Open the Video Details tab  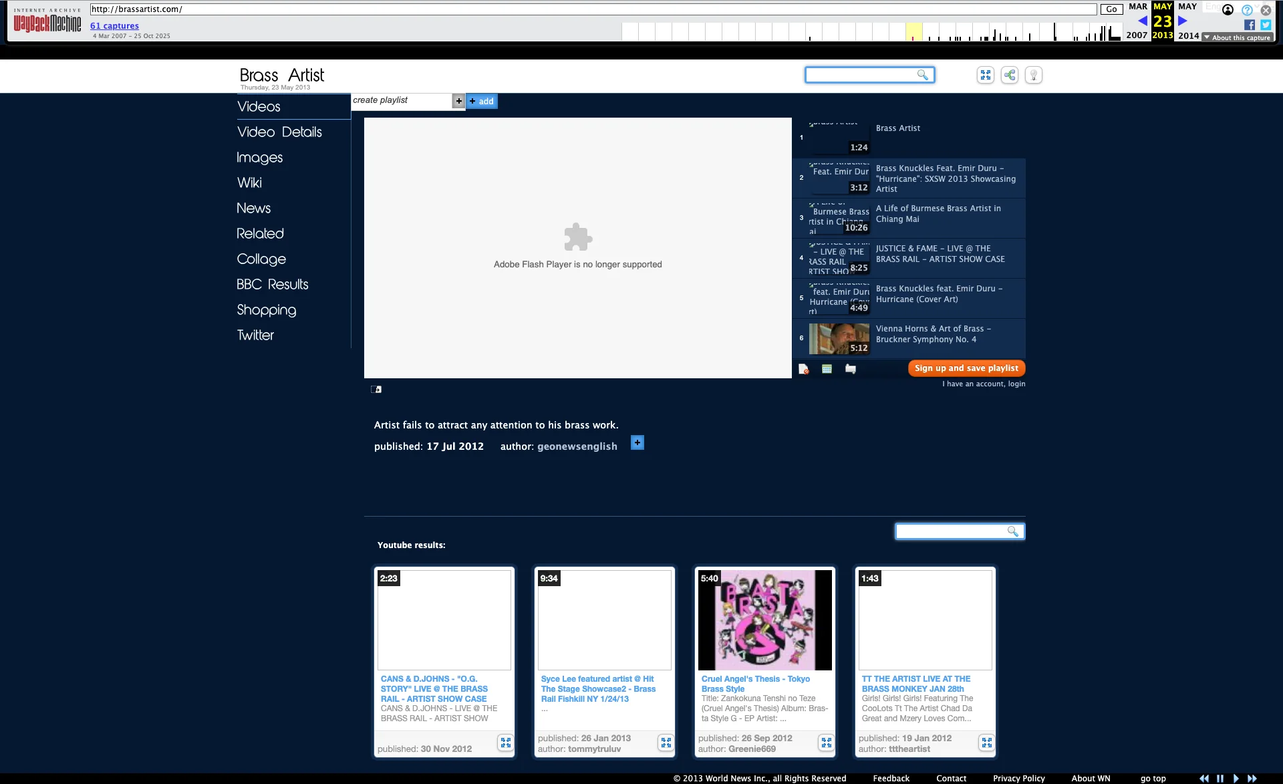click(x=279, y=132)
